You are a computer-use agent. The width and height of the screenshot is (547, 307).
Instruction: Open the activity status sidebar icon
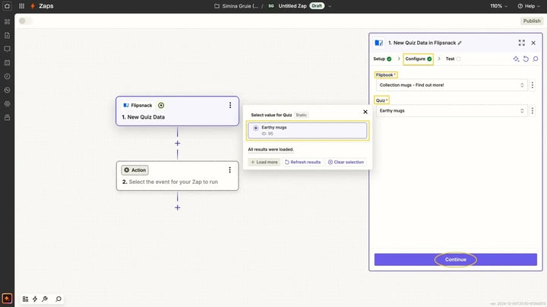[x=7, y=90]
